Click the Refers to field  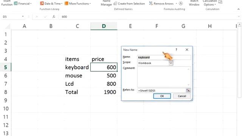tap(161, 91)
